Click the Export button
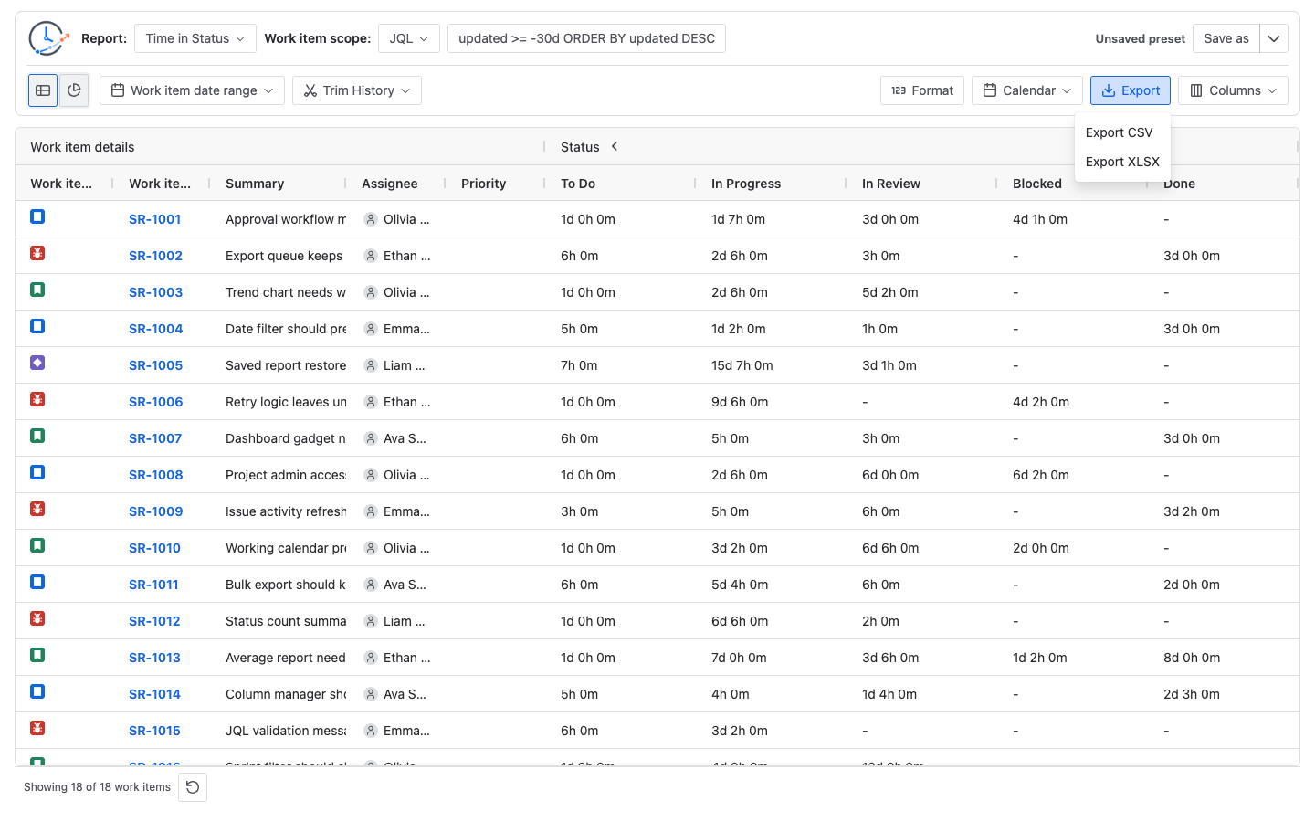The height and width of the screenshot is (822, 1315). (x=1131, y=90)
